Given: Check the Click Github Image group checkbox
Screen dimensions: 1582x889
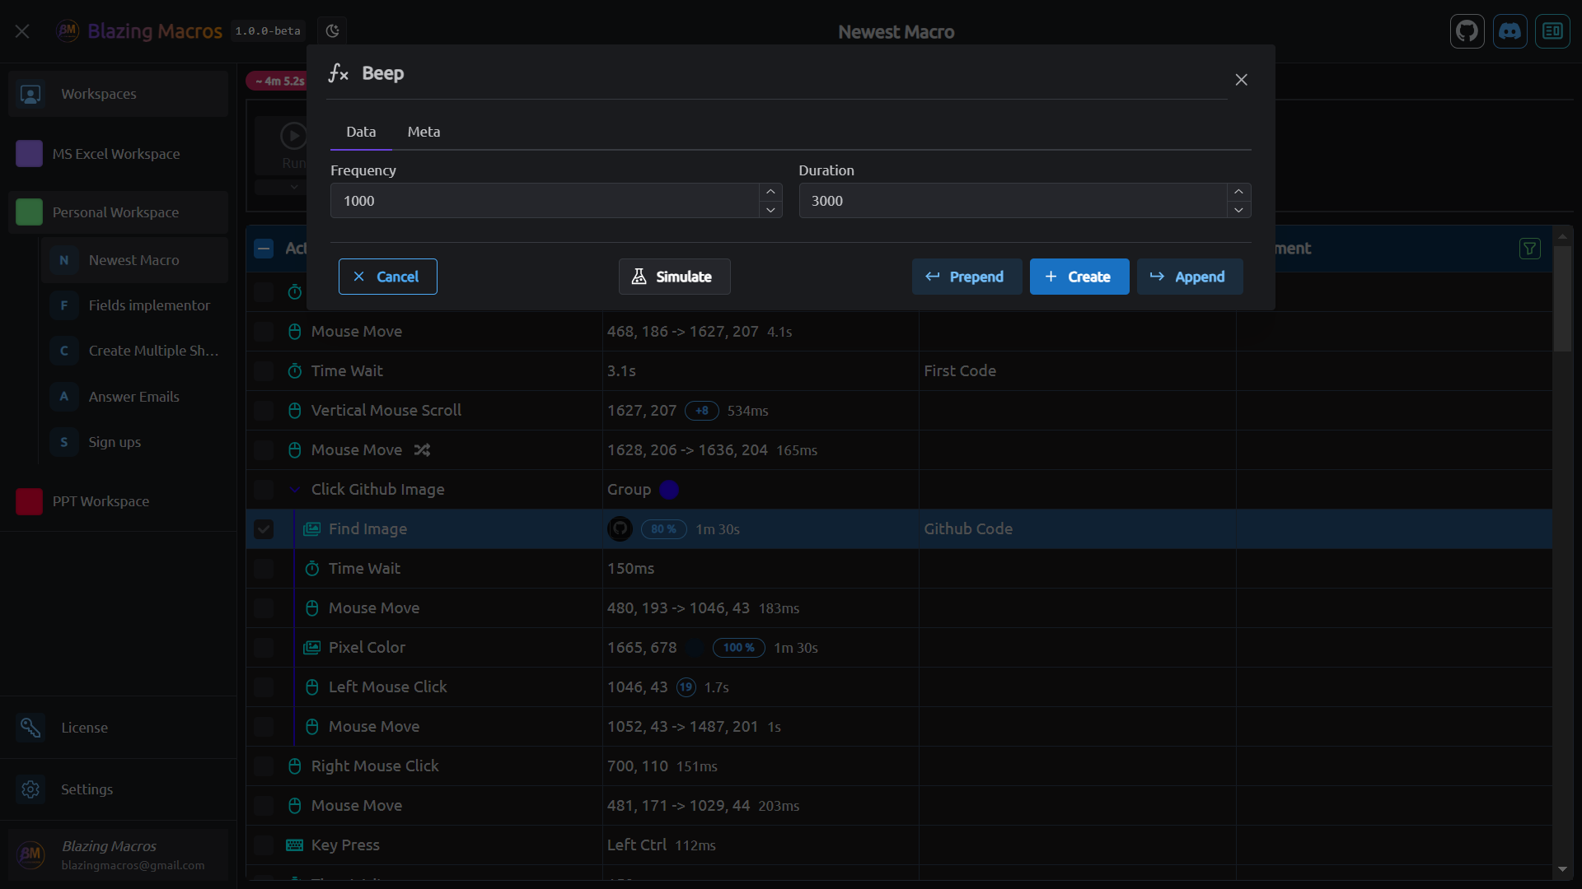Looking at the screenshot, I should point(264,490).
